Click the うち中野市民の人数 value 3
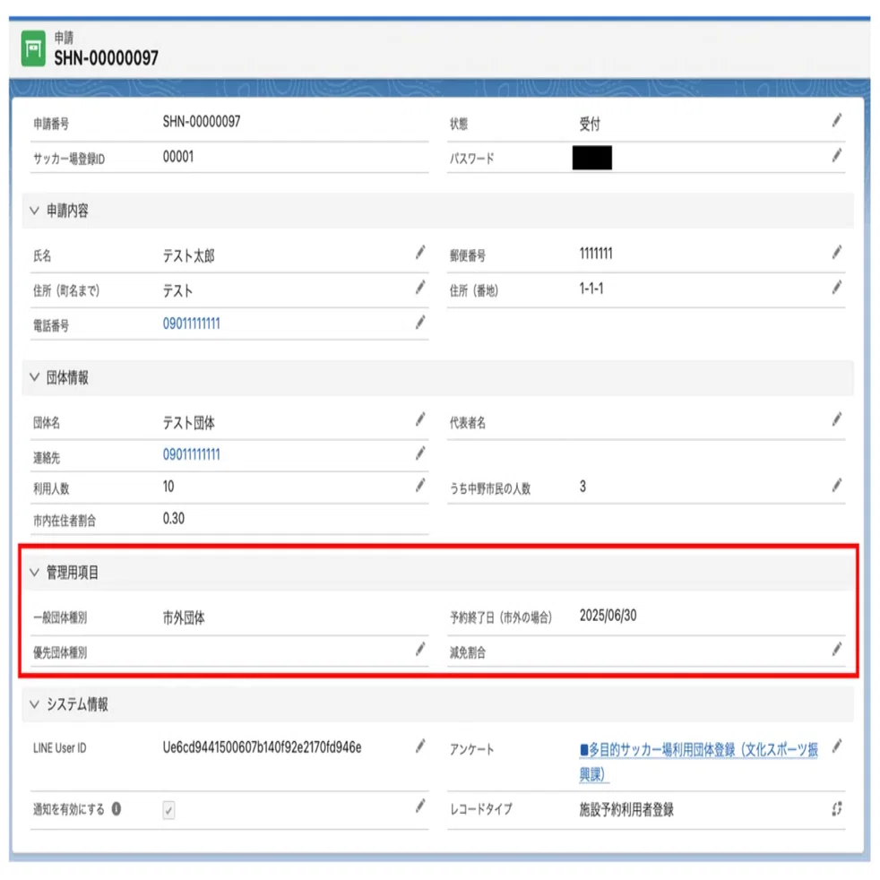This screenshot has width=880, height=880. (582, 487)
